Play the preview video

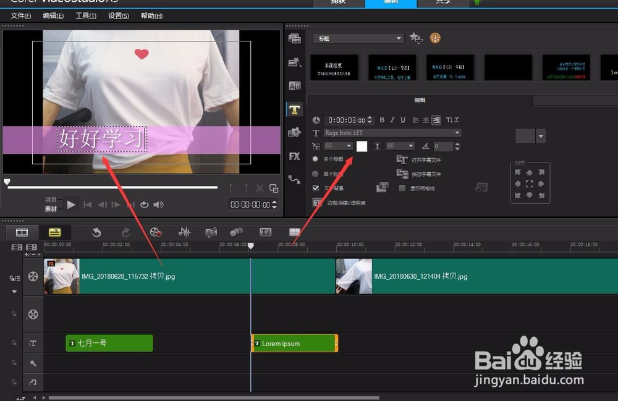click(x=71, y=205)
